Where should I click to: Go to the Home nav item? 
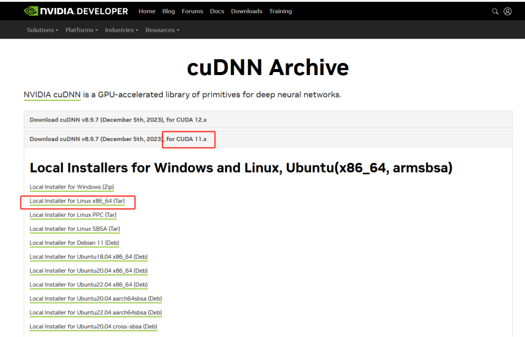[x=147, y=12]
